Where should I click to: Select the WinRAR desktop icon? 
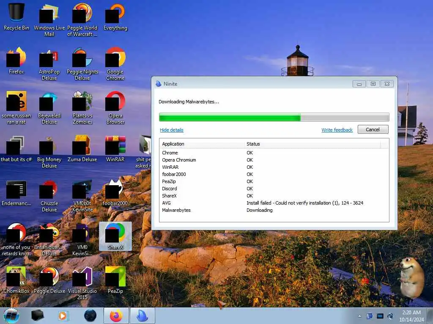tap(115, 149)
